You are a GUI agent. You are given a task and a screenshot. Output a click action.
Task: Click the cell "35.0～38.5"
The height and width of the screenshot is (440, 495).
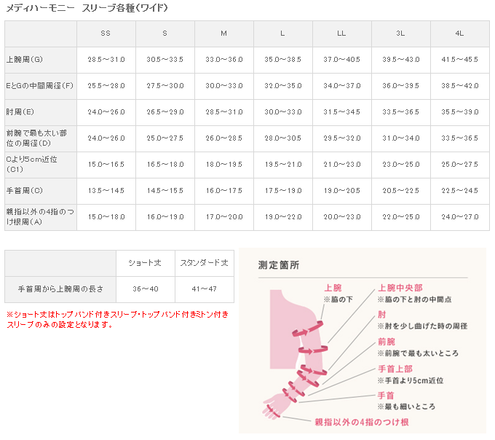coord(283,60)
